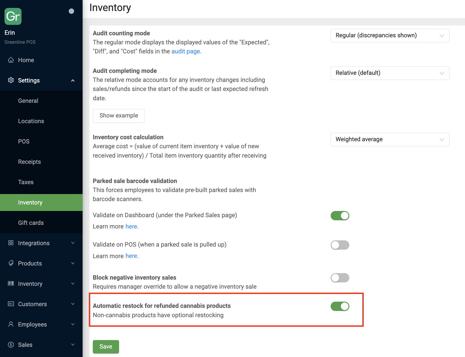Click the Customers ID card icon
The width and height of the screenshot is (465, 357).
[x=11, y=304]
